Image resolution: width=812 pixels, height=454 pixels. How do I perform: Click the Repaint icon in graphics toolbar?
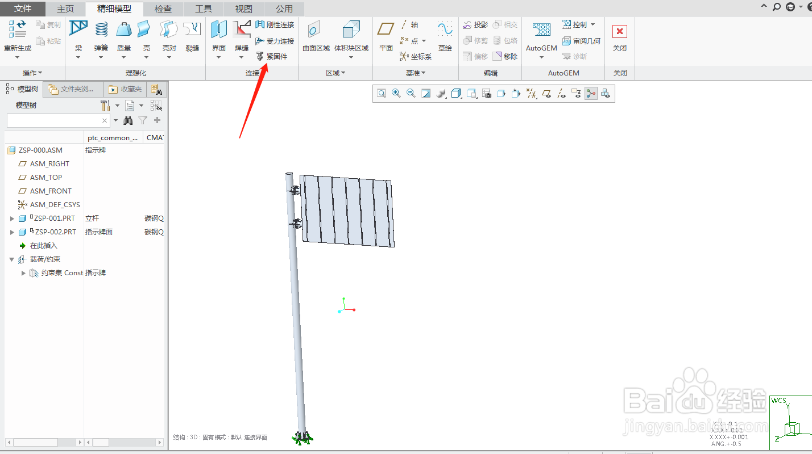click(x=426, y=94)
